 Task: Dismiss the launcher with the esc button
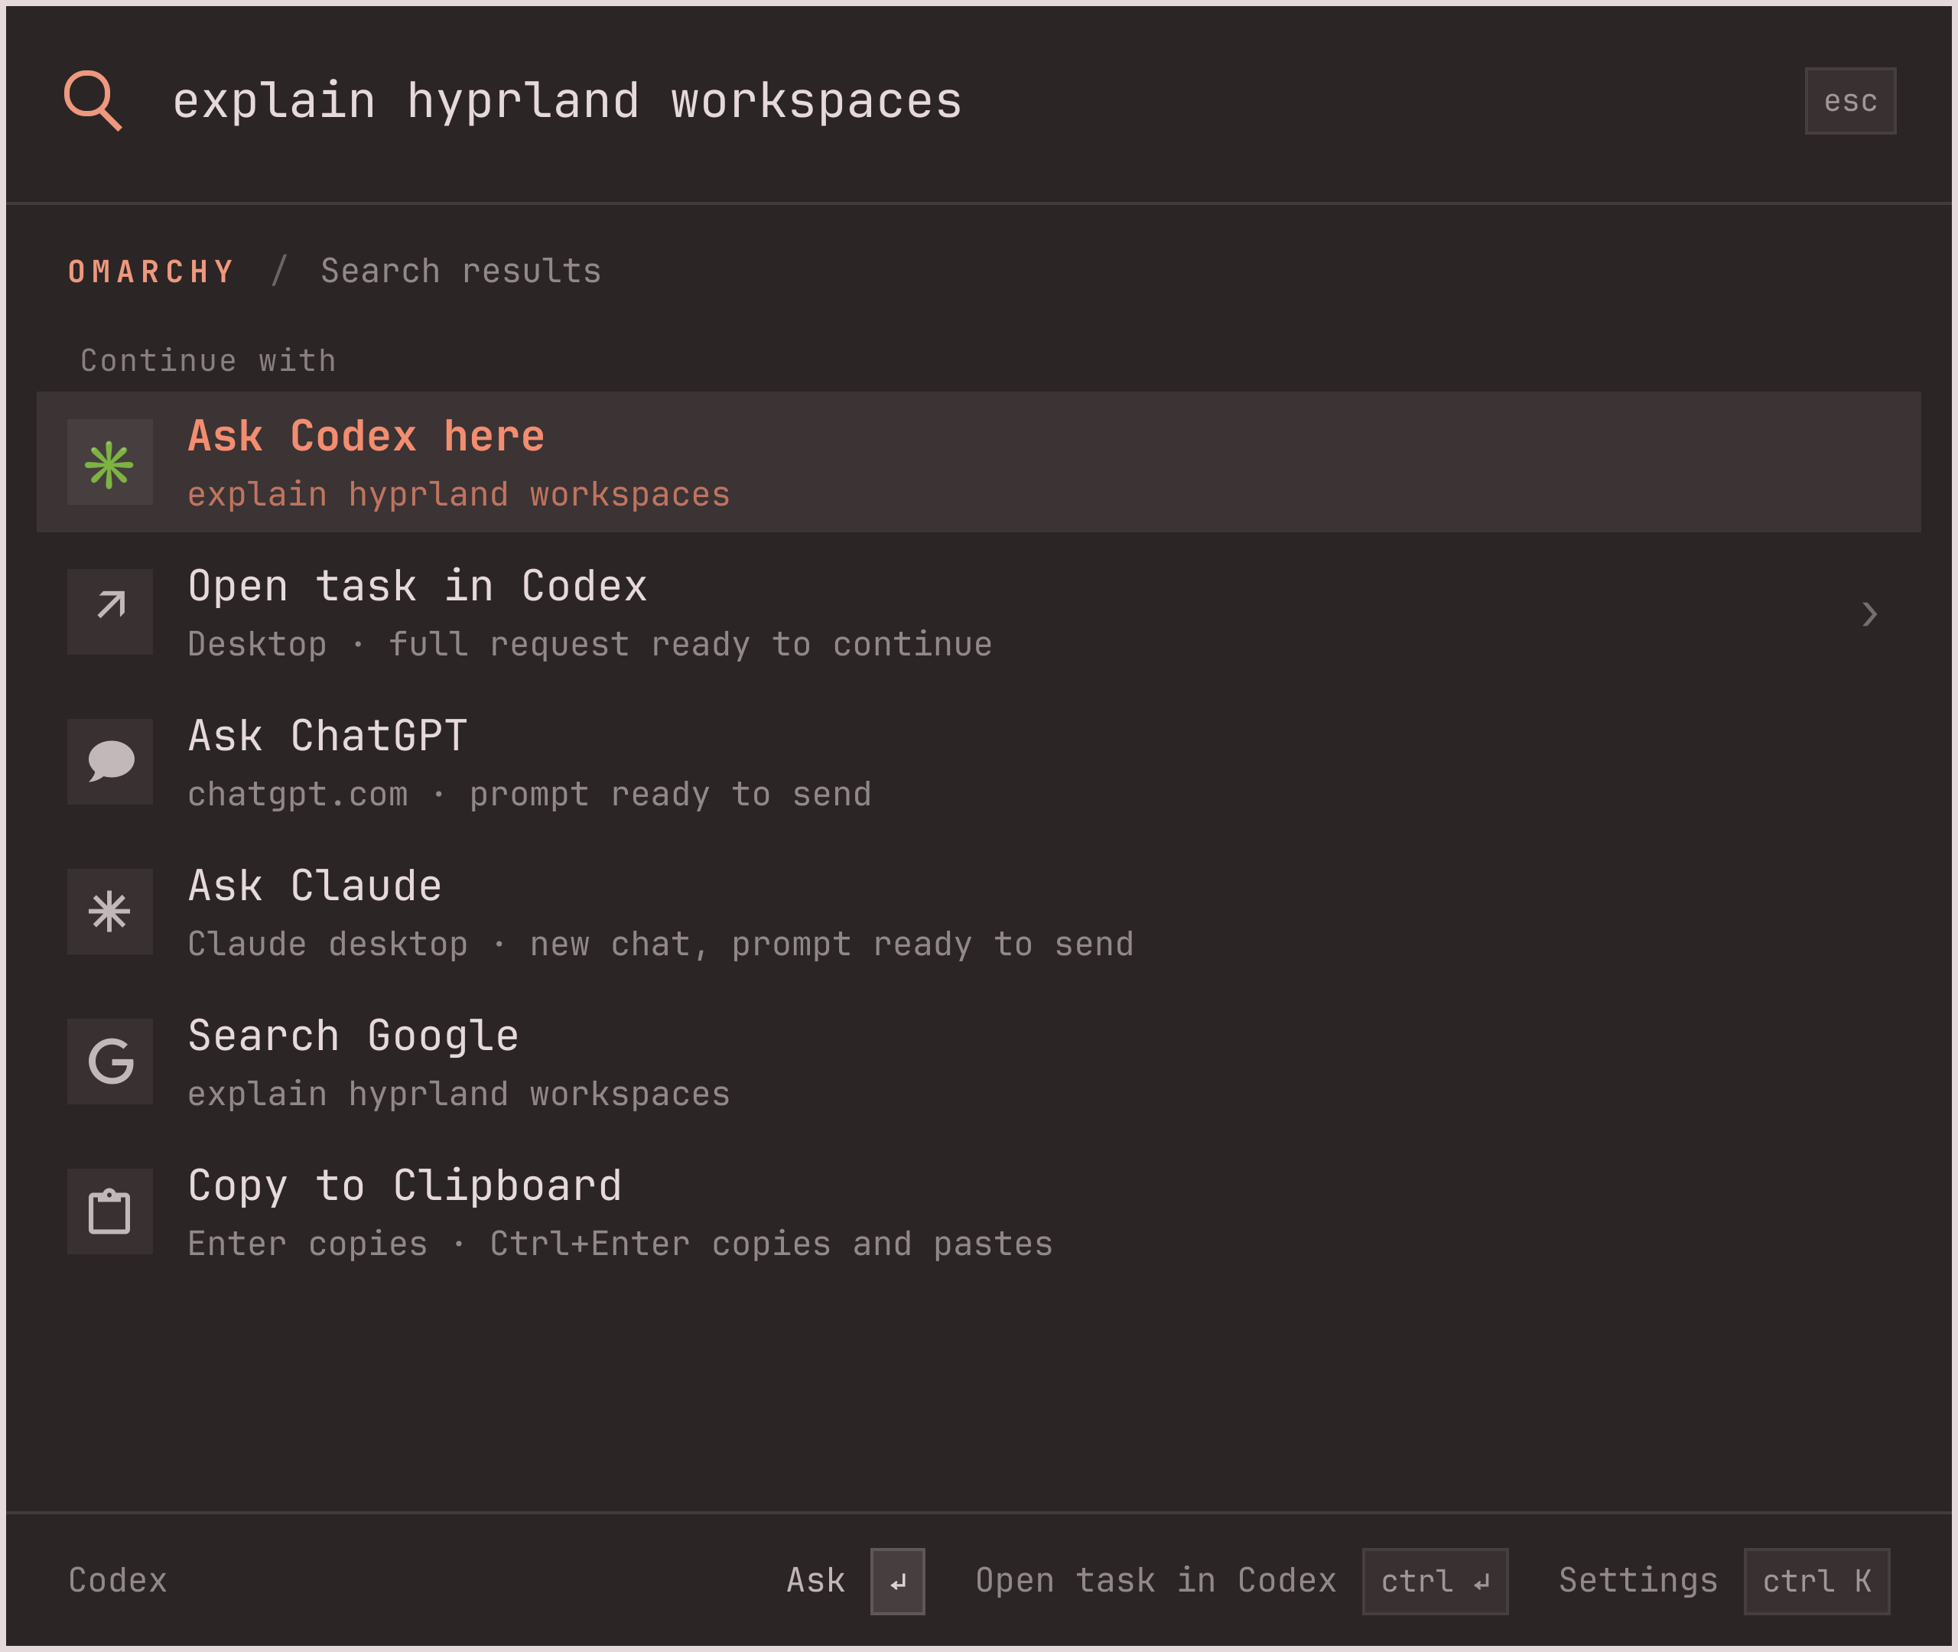(1850, 101)
